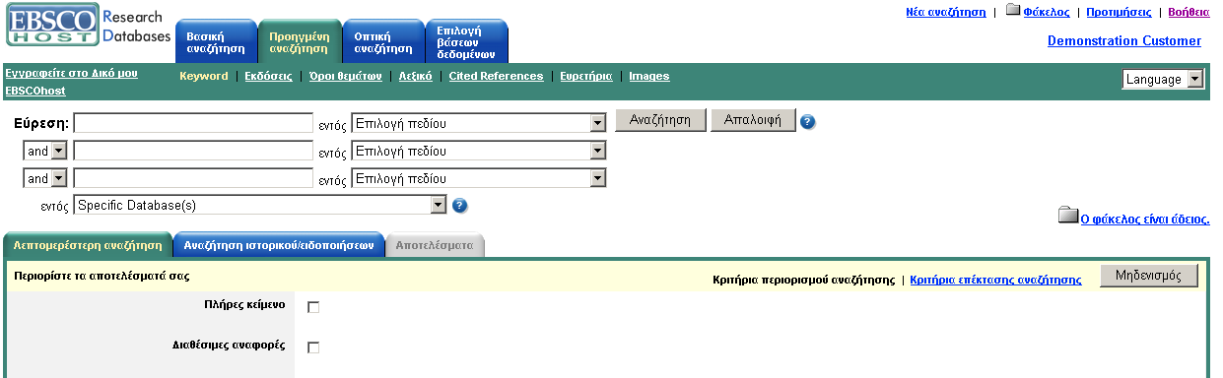This screenshot has height=378, width=1223.
Task: Open the Language dropdown
Action: click(x=1163, y=80)
